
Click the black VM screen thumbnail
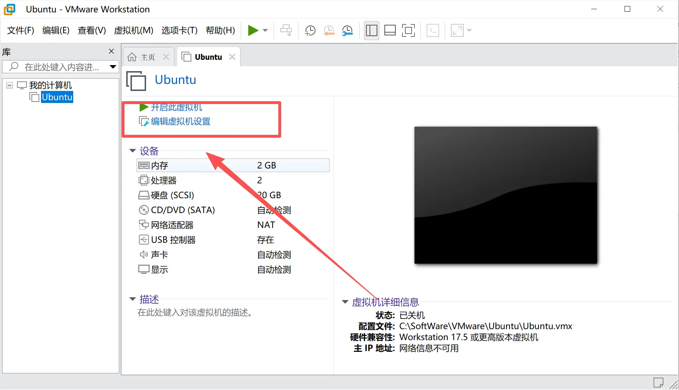[506, 195]
